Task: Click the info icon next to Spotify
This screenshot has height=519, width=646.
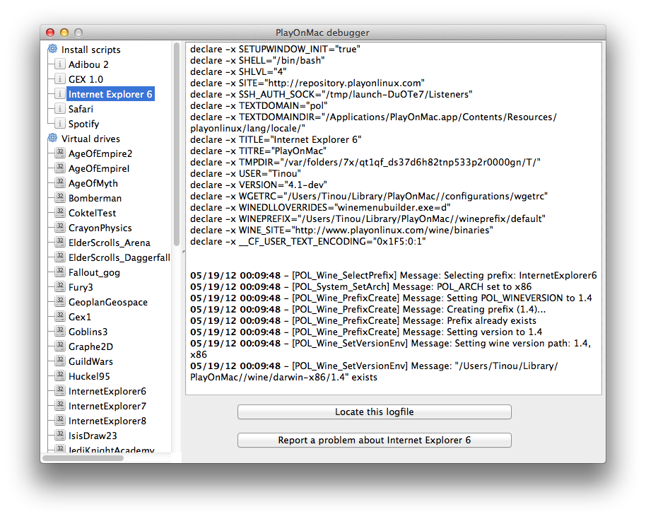Action: (59, 124)
